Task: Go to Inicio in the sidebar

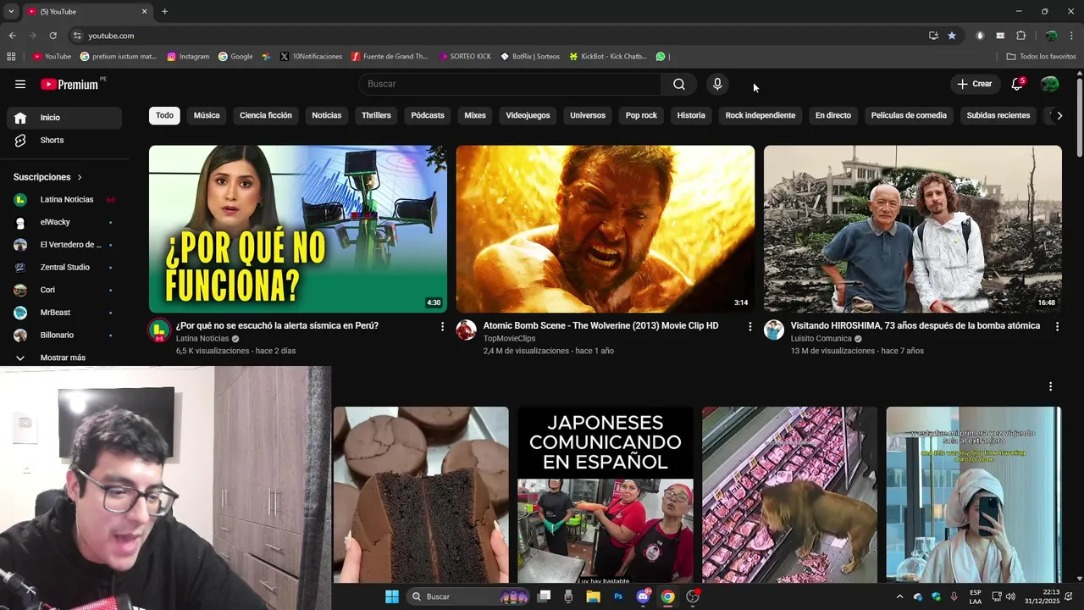Action: click(64, 118)
